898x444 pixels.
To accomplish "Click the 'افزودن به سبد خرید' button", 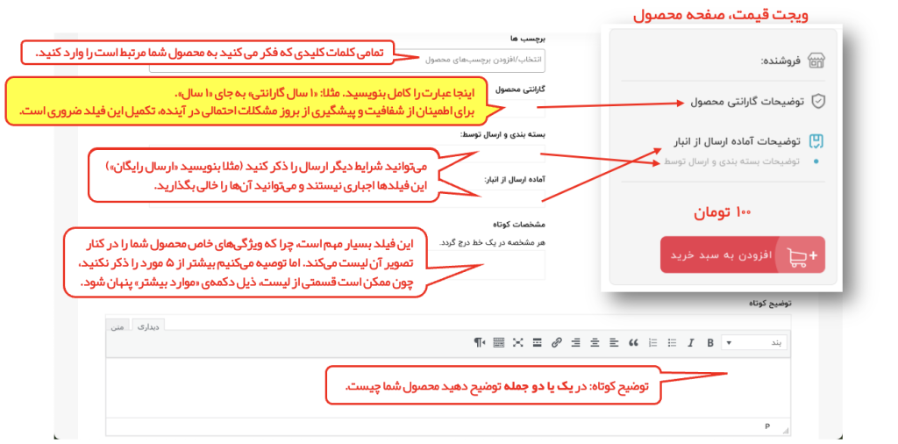I will 742,254.
